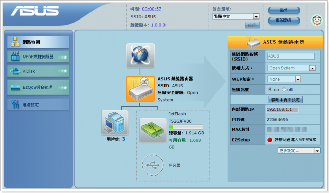
Task: Click the language confirm button
Action: [x=252, y=25]
